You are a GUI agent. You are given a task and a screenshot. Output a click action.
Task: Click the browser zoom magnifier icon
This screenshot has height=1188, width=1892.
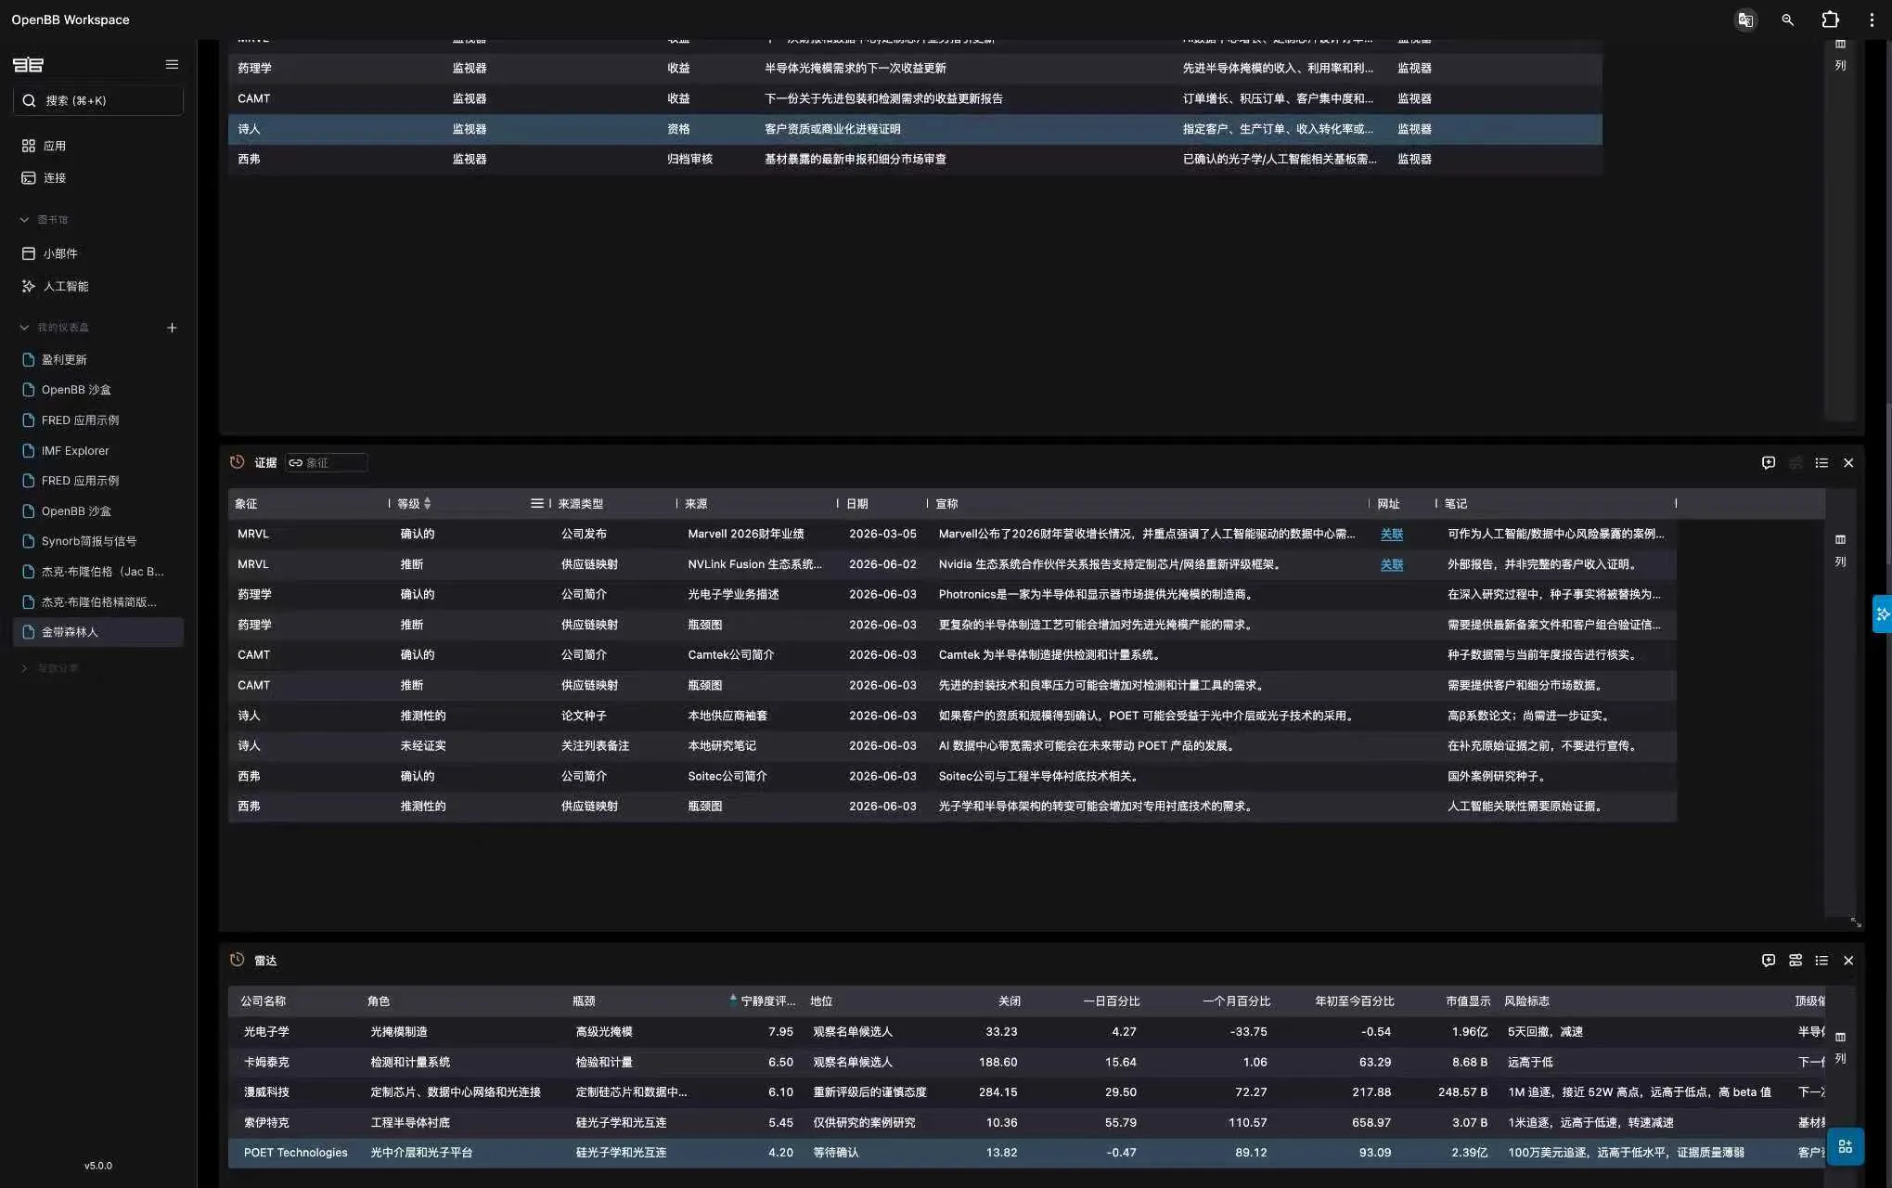click(x=1787, y=19)
